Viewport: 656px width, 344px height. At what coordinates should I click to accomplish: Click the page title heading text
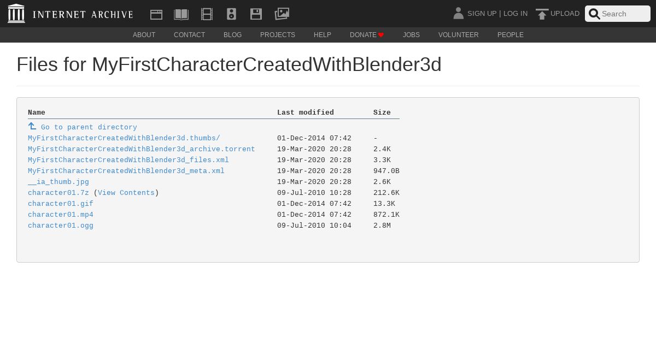point(229,64)
